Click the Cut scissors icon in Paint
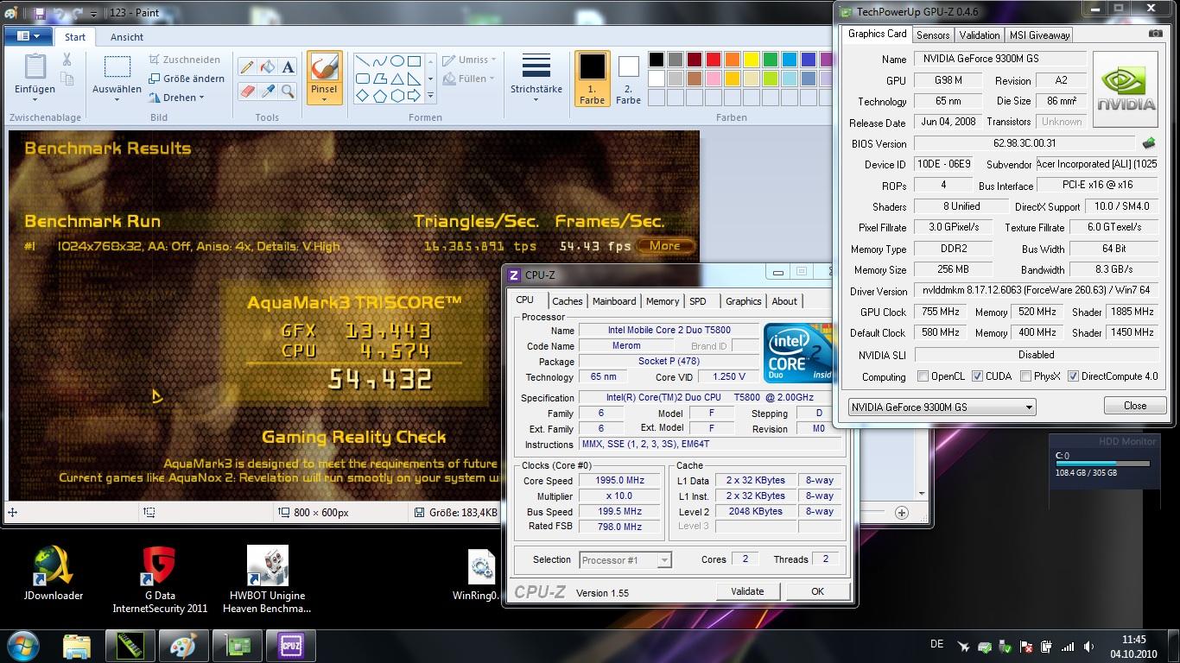 [x=67, y=60]
